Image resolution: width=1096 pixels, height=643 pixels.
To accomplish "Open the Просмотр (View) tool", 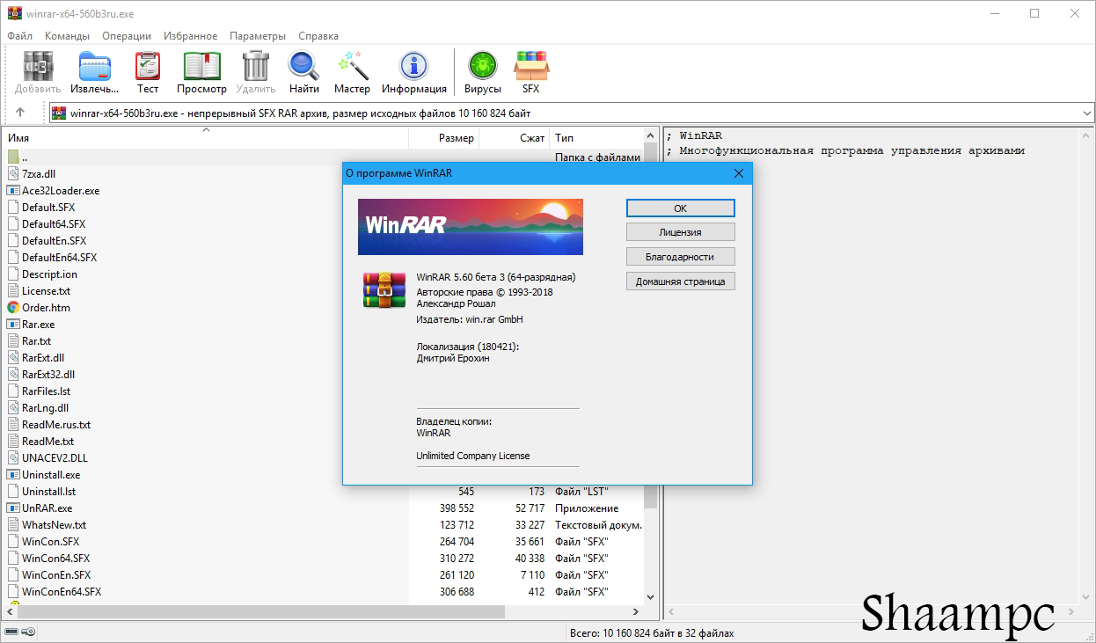I will 201,66.
